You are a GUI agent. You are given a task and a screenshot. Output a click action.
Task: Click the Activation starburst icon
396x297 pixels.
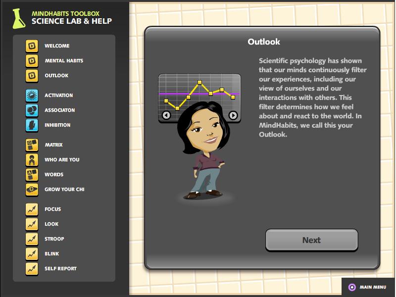pyautogui.click(x=32, y=96)
